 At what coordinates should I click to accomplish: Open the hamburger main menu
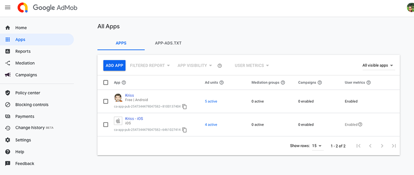pos(8,8)
